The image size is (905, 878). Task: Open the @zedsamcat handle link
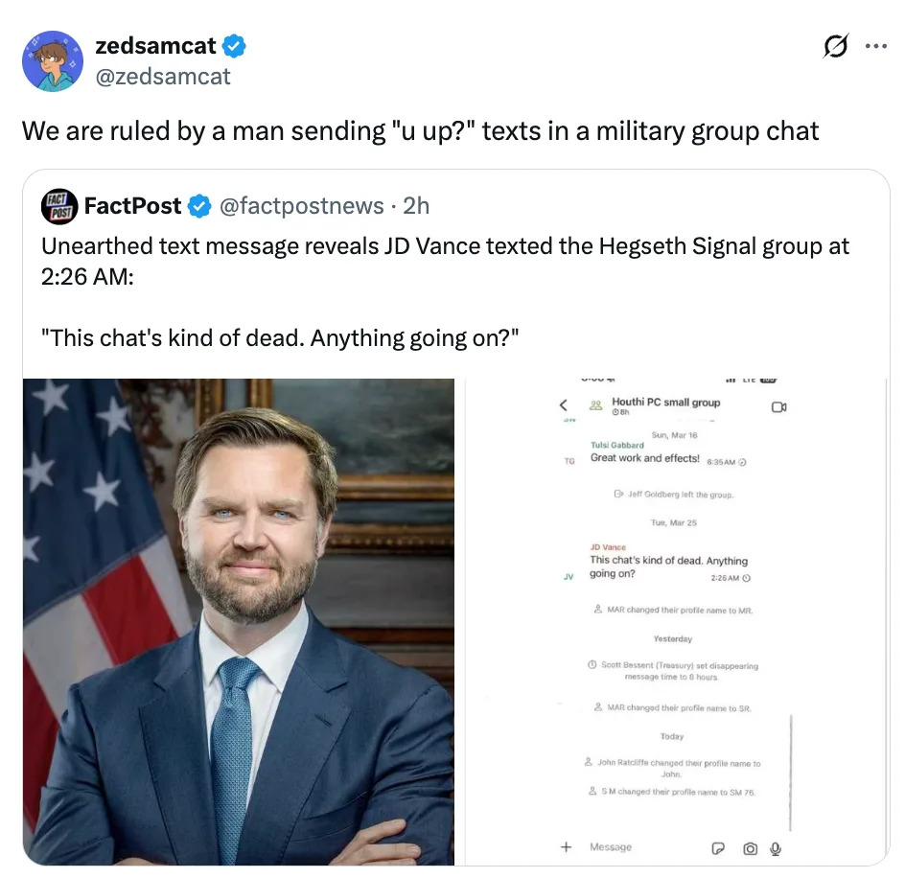tap(163, 77)
